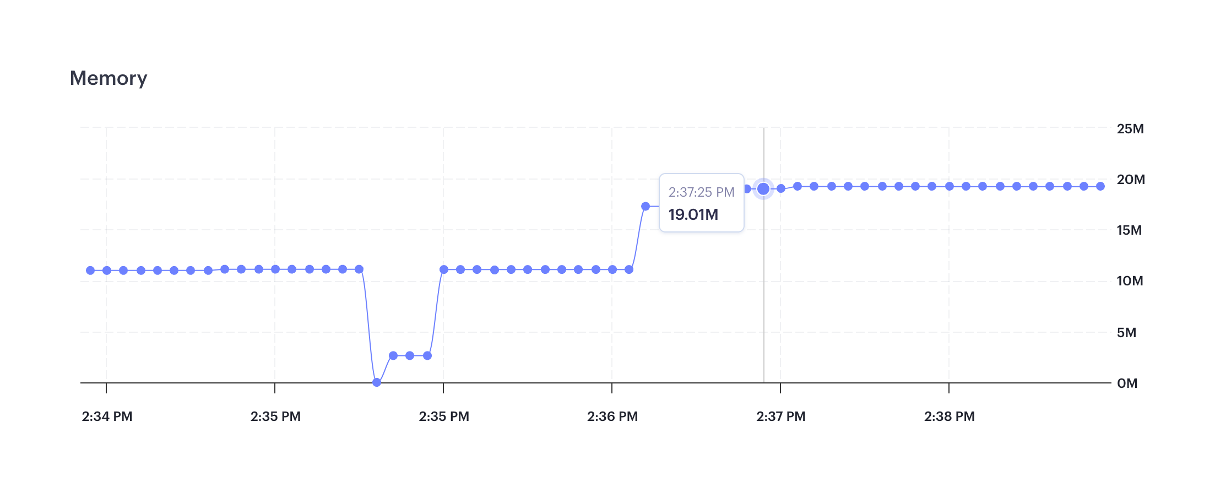Image resolution: width=1215 pixels, height=492 pixels.
Task: Click the 15M y-axis label
Action: (1129, 230)
